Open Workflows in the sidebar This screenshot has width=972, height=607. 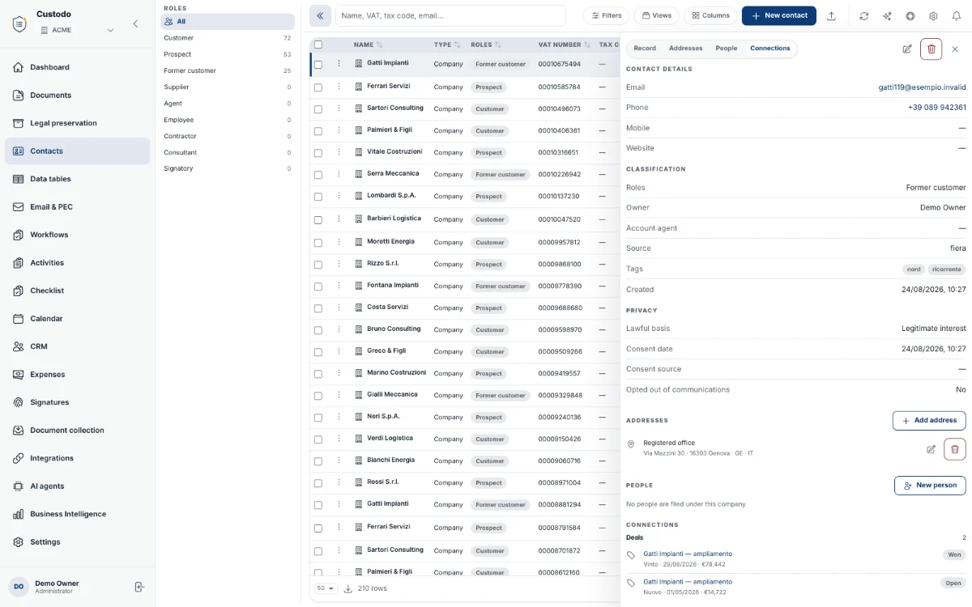pos(78,235)
